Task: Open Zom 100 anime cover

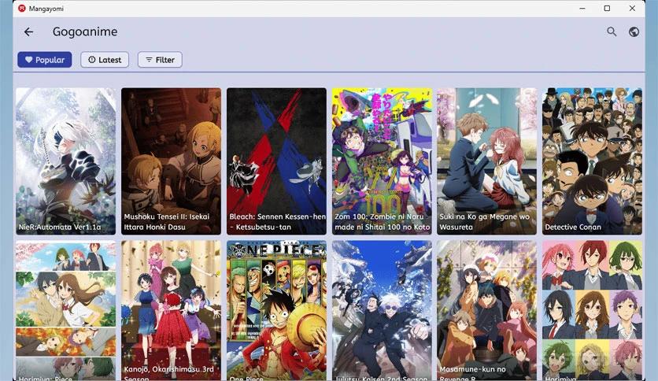Action: click(x=382, y=161)
